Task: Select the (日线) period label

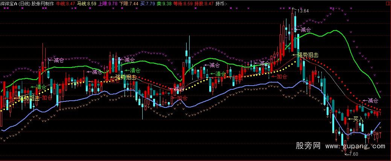Action: (24, 4)
